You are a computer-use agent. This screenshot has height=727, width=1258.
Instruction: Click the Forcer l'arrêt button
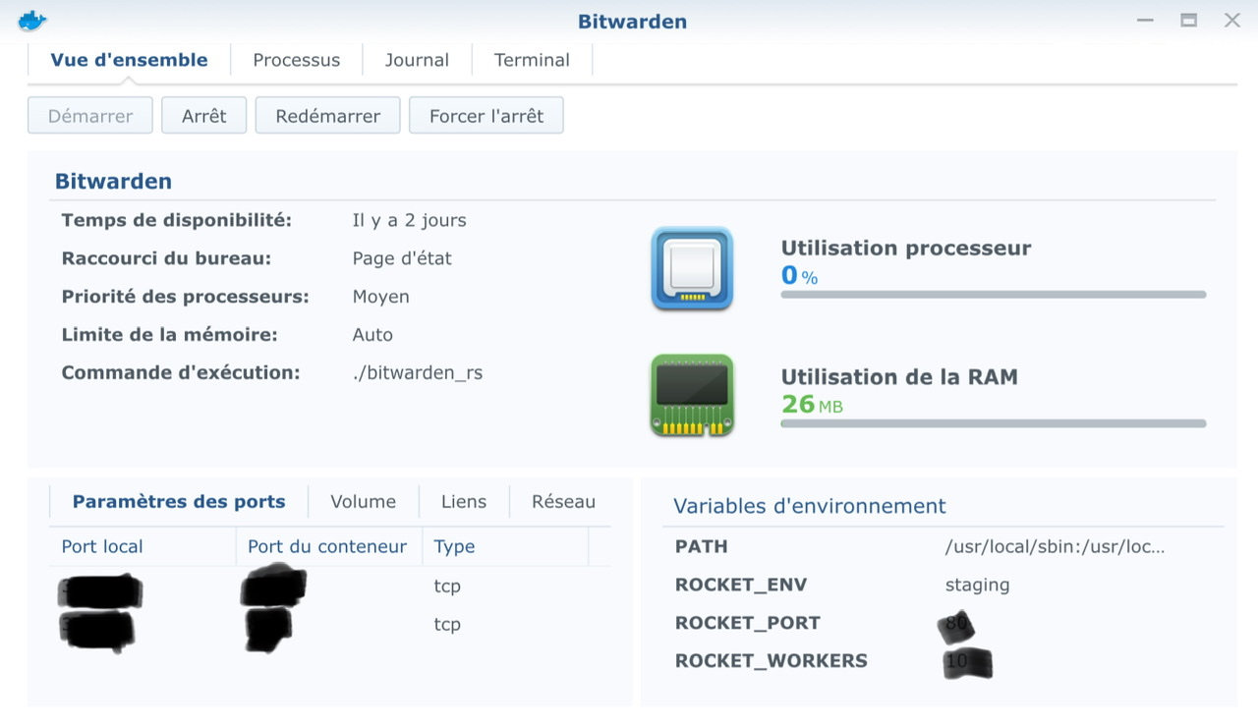pos(486,116)
